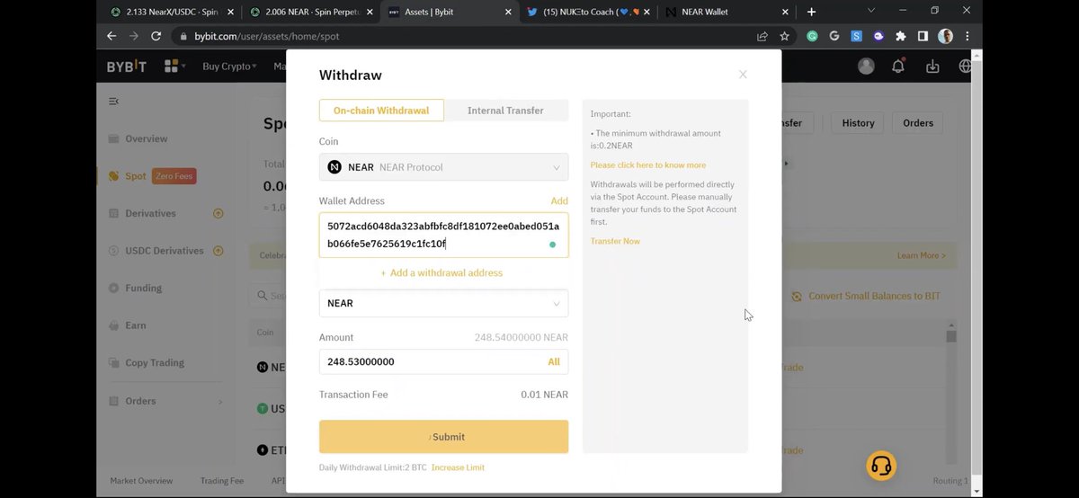Go back in the browser

coord(111,36)
